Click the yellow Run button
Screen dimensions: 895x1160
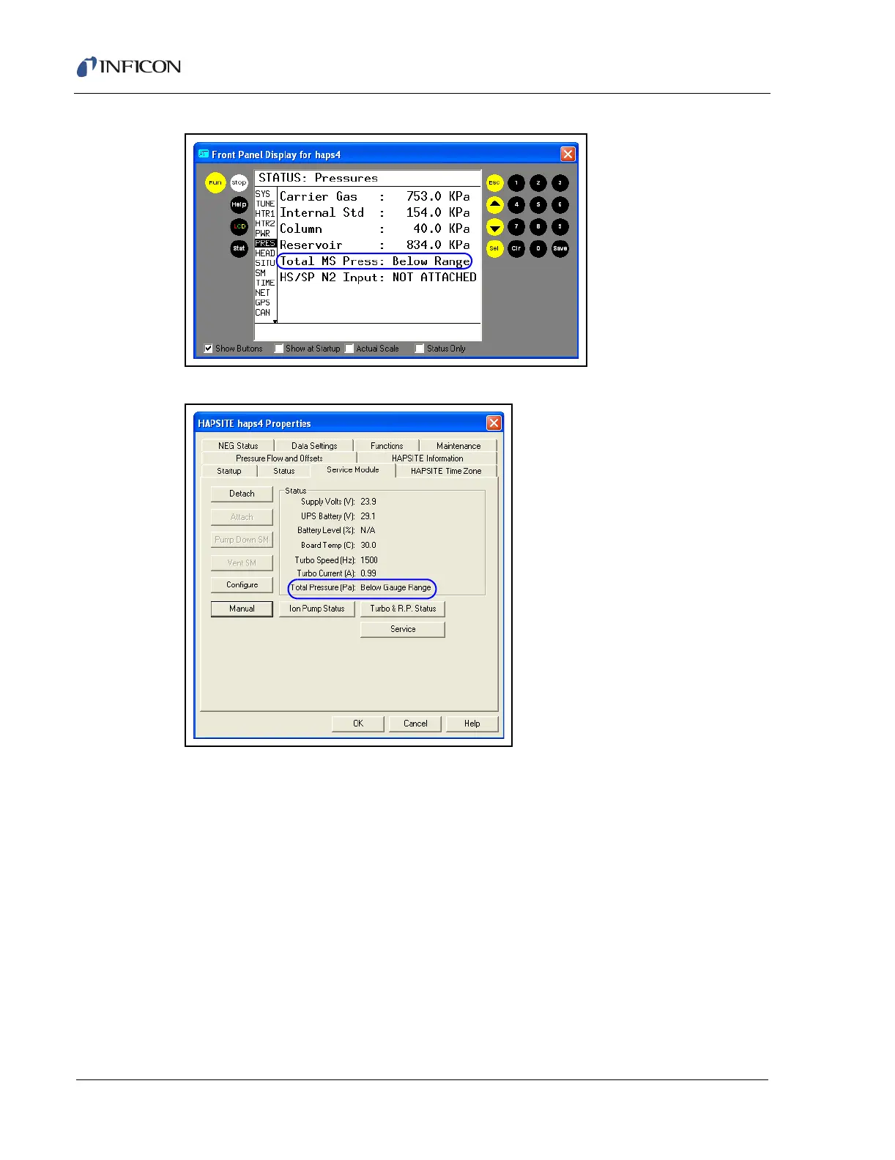tap(215, 182)
